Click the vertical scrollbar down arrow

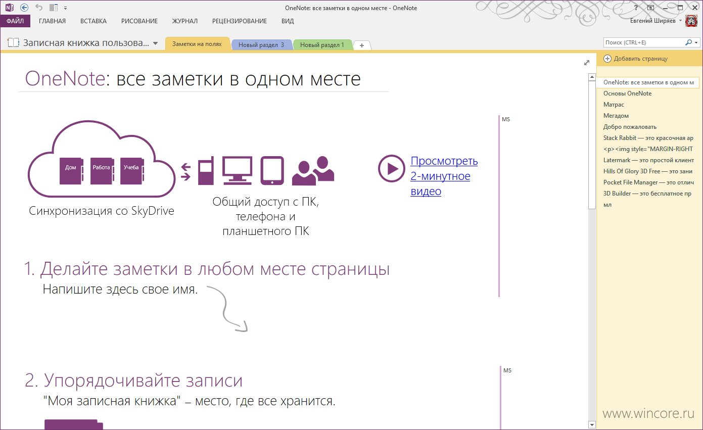click(592, 424)
